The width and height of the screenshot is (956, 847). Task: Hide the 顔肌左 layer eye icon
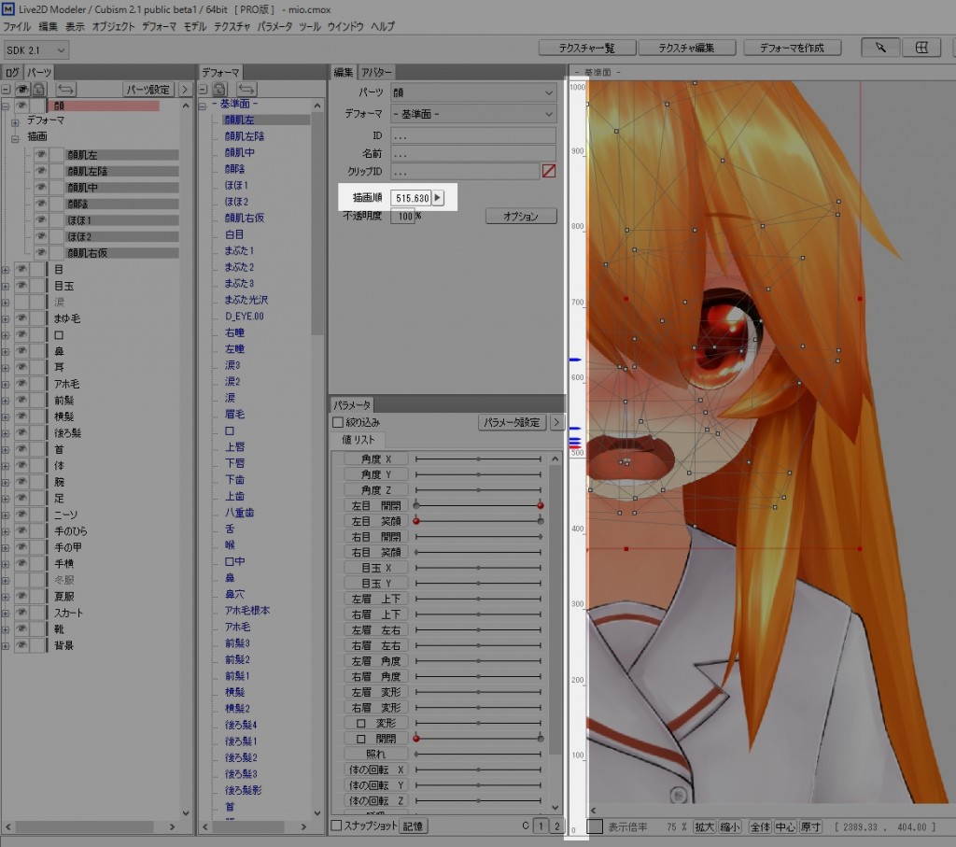[41, 154]
